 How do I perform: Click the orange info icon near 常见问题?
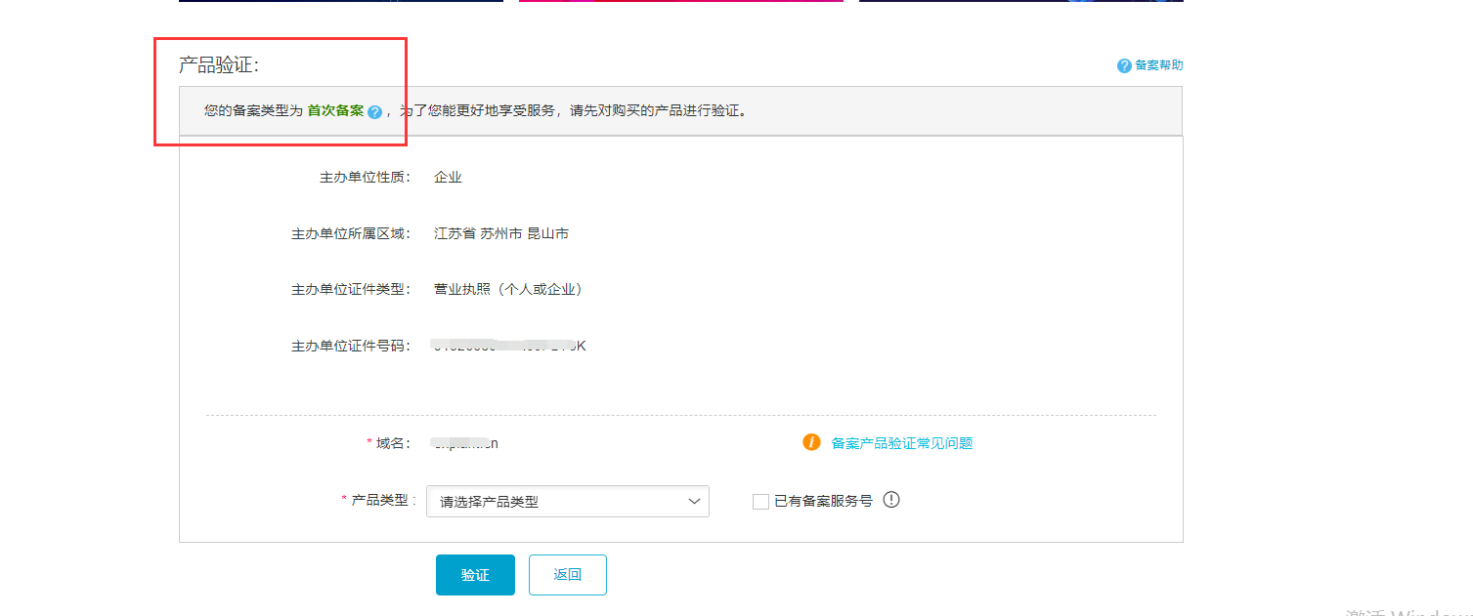pyautogui.click(x=811, y=442)
